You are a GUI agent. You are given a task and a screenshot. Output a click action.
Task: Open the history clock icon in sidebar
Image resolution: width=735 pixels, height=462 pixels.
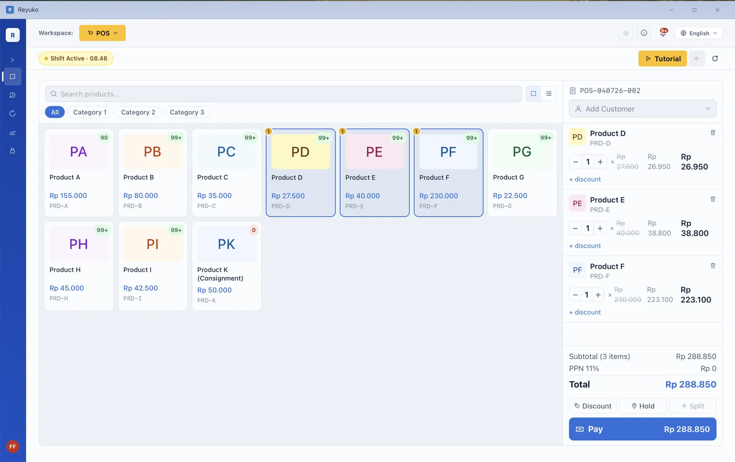point(12,95)
